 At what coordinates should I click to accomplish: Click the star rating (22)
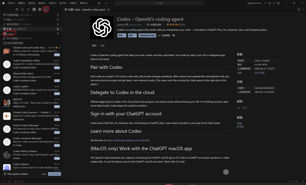(x=176, y=25)
